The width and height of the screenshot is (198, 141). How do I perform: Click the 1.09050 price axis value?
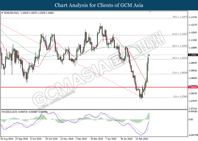coord(193,78)
